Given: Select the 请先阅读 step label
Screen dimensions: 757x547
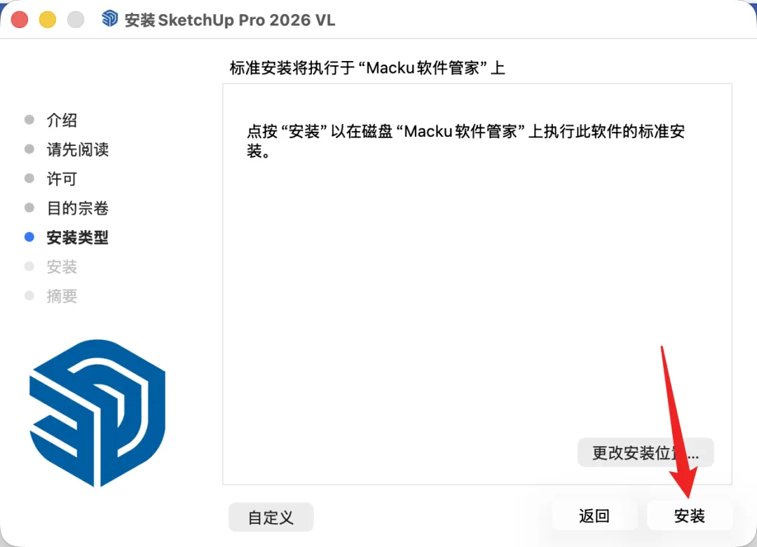Looking at the screenshot, I should (x=78, y=149).
